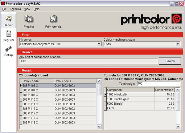
Task: Open the View menu
Action: 27,9
